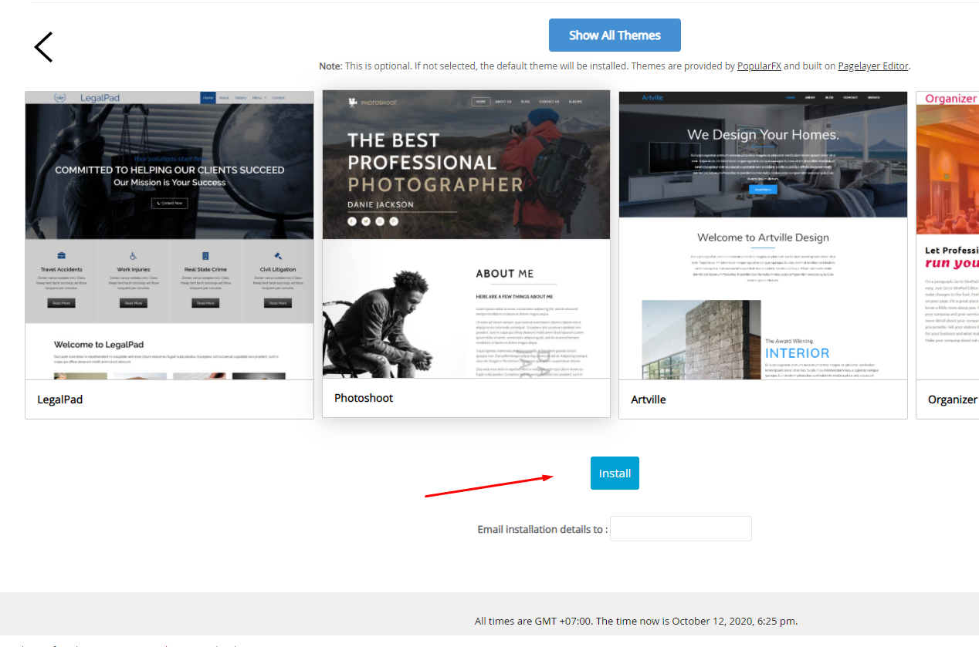Click the building icon above Real State Crime
979x647 pixels.
point(205,256)
